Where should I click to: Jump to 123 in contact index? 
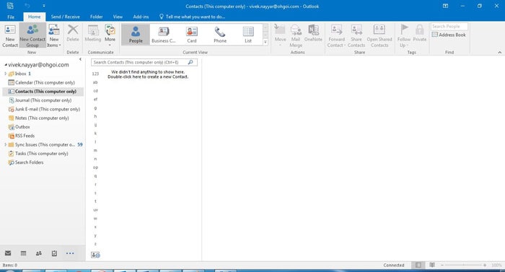pos(95,74)
